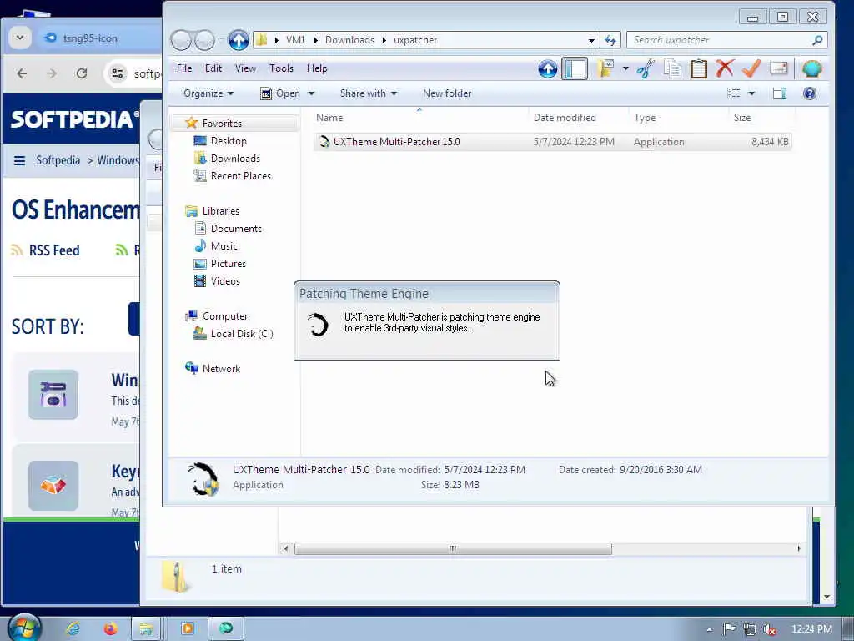Select Recent Places in the navigation pane
The height and width of the screenshot is (641, 854).
point(241,175)
